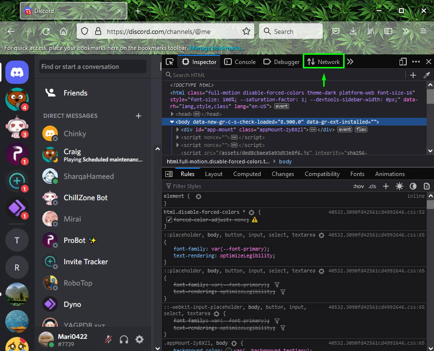Select the Inspector tab
Viewport: 434px width, 351px height.
tap(199, 62)
